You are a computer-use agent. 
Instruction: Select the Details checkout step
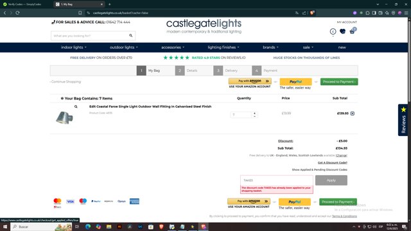click(186, 71)
